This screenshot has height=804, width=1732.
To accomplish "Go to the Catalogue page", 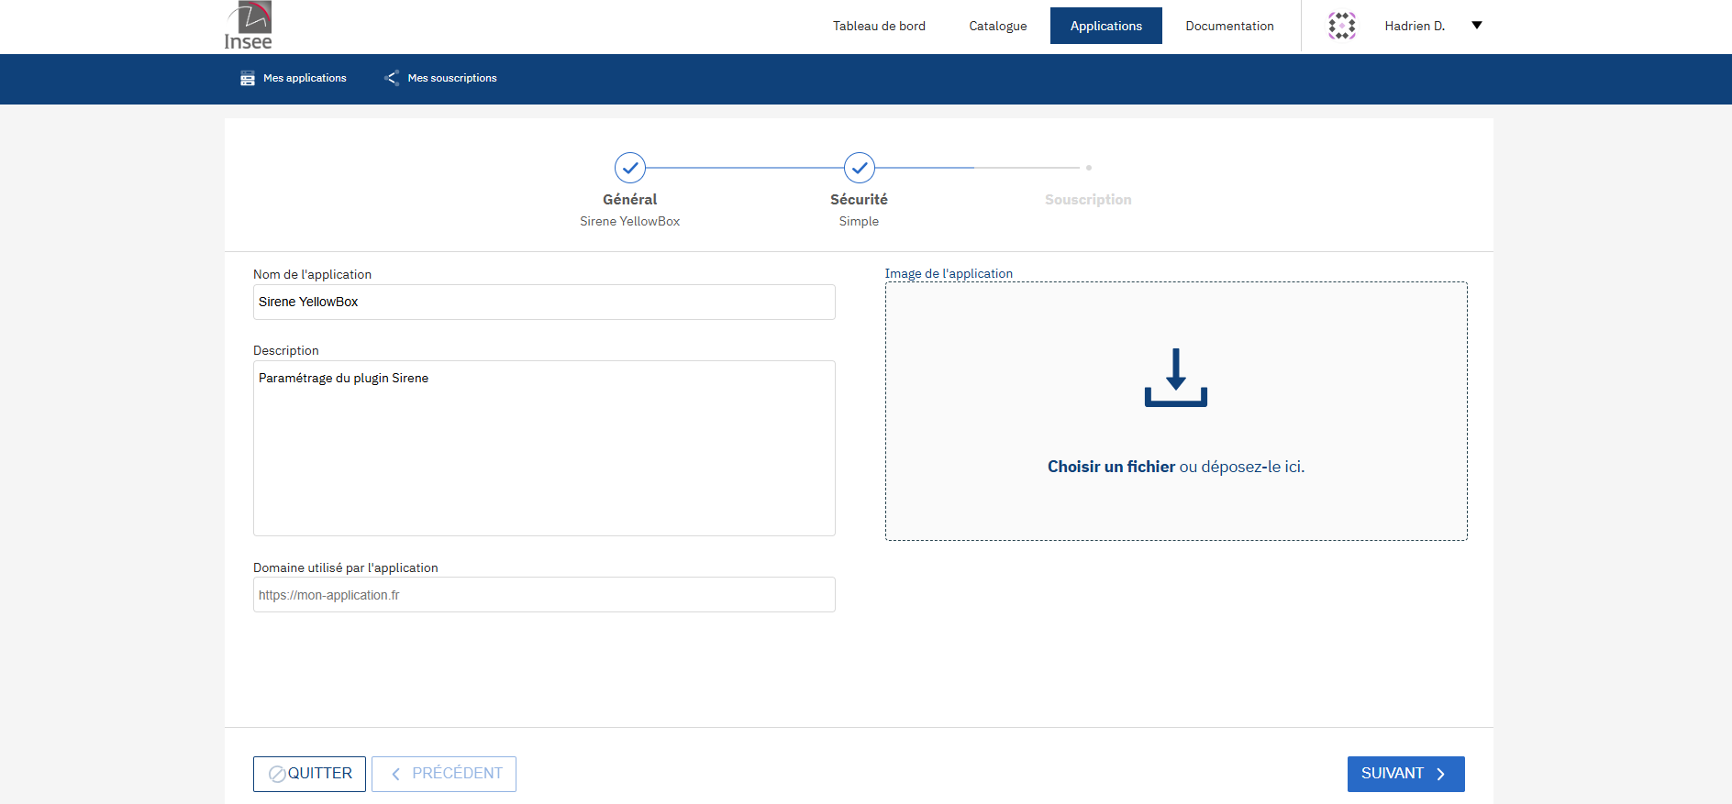I will 997,26.
